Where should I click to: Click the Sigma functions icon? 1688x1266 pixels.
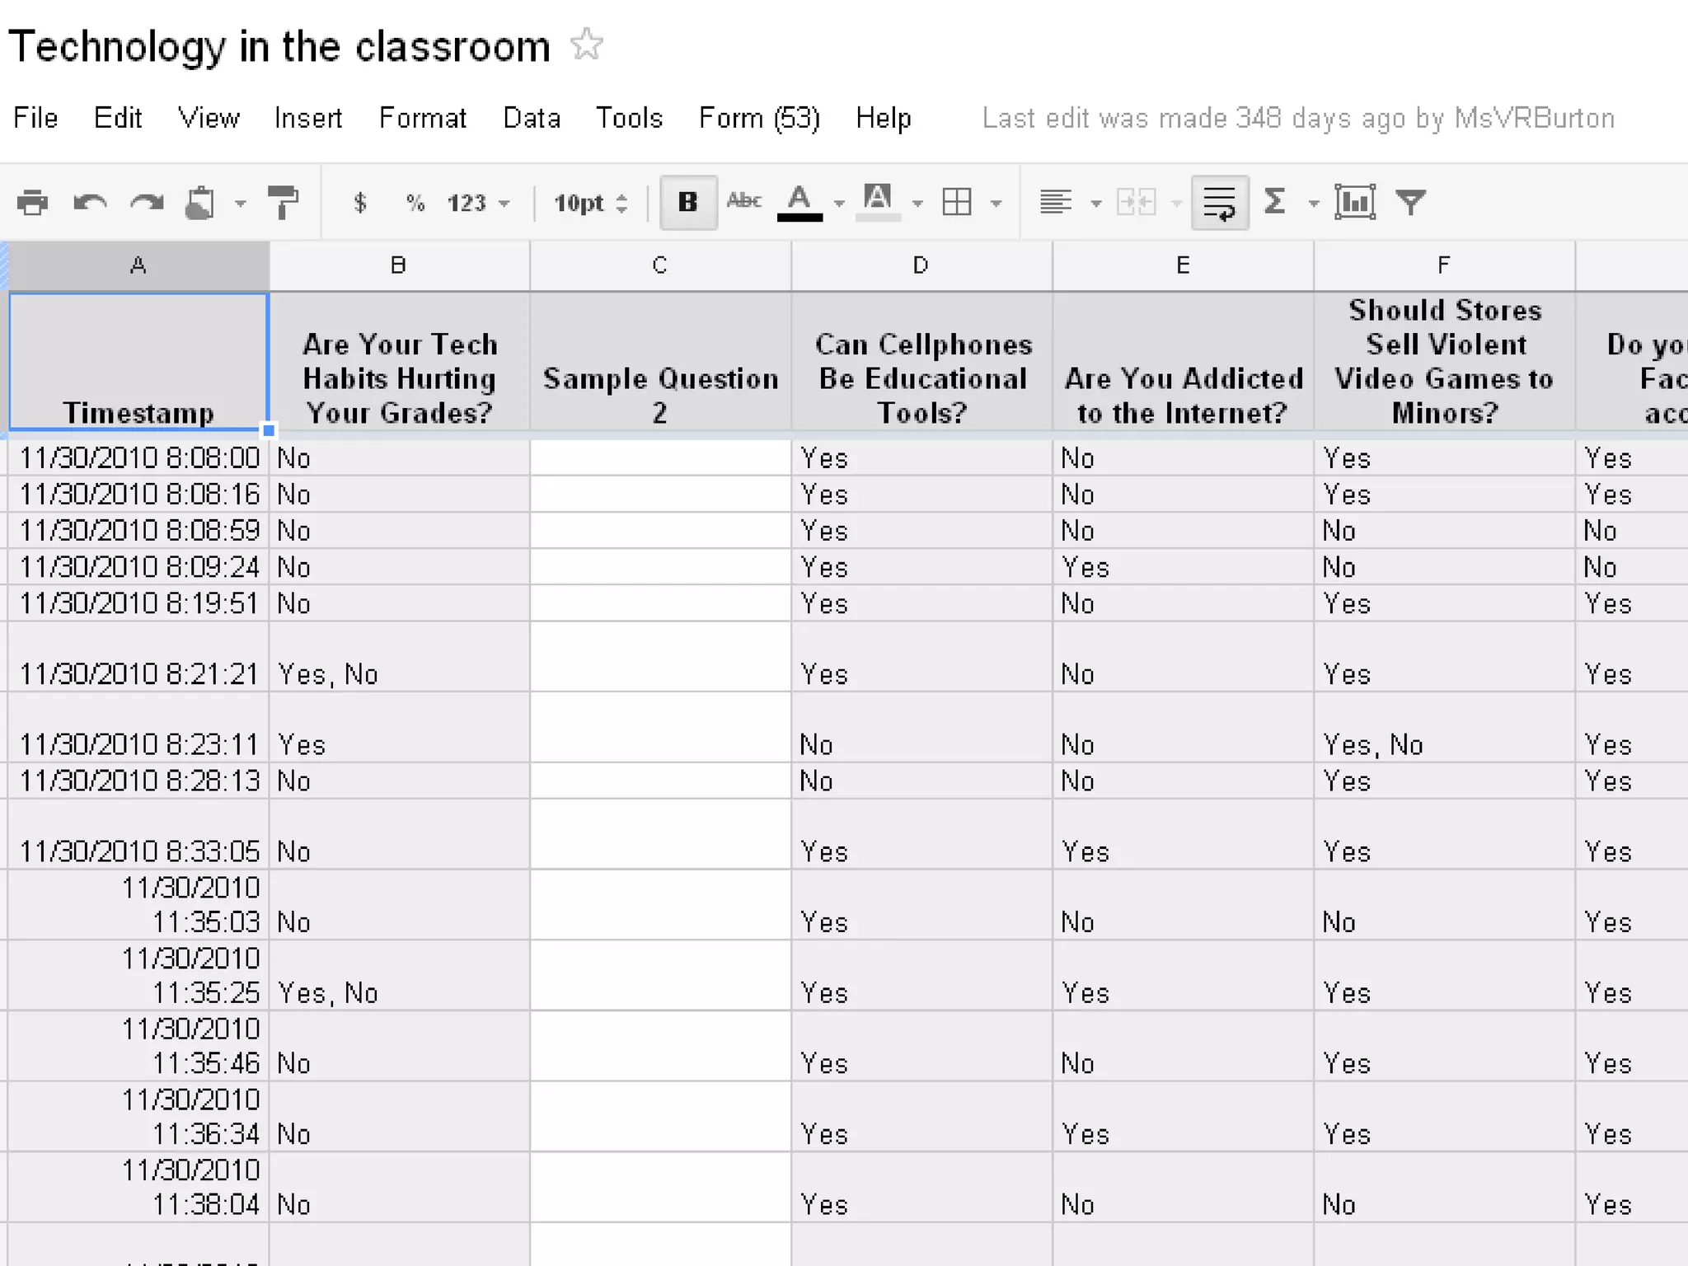click(x=1275, y=202)
